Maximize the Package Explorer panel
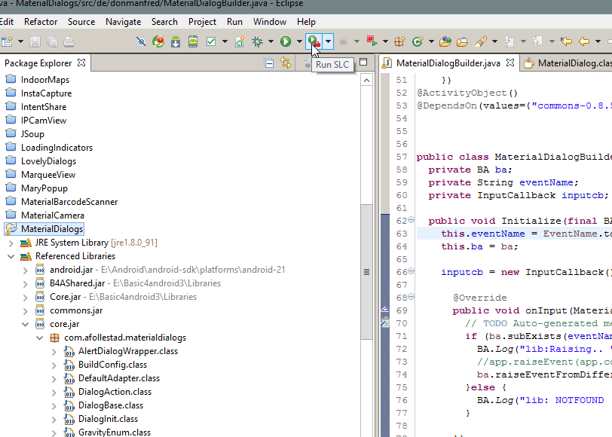The image size is (612, 437). 363,63
